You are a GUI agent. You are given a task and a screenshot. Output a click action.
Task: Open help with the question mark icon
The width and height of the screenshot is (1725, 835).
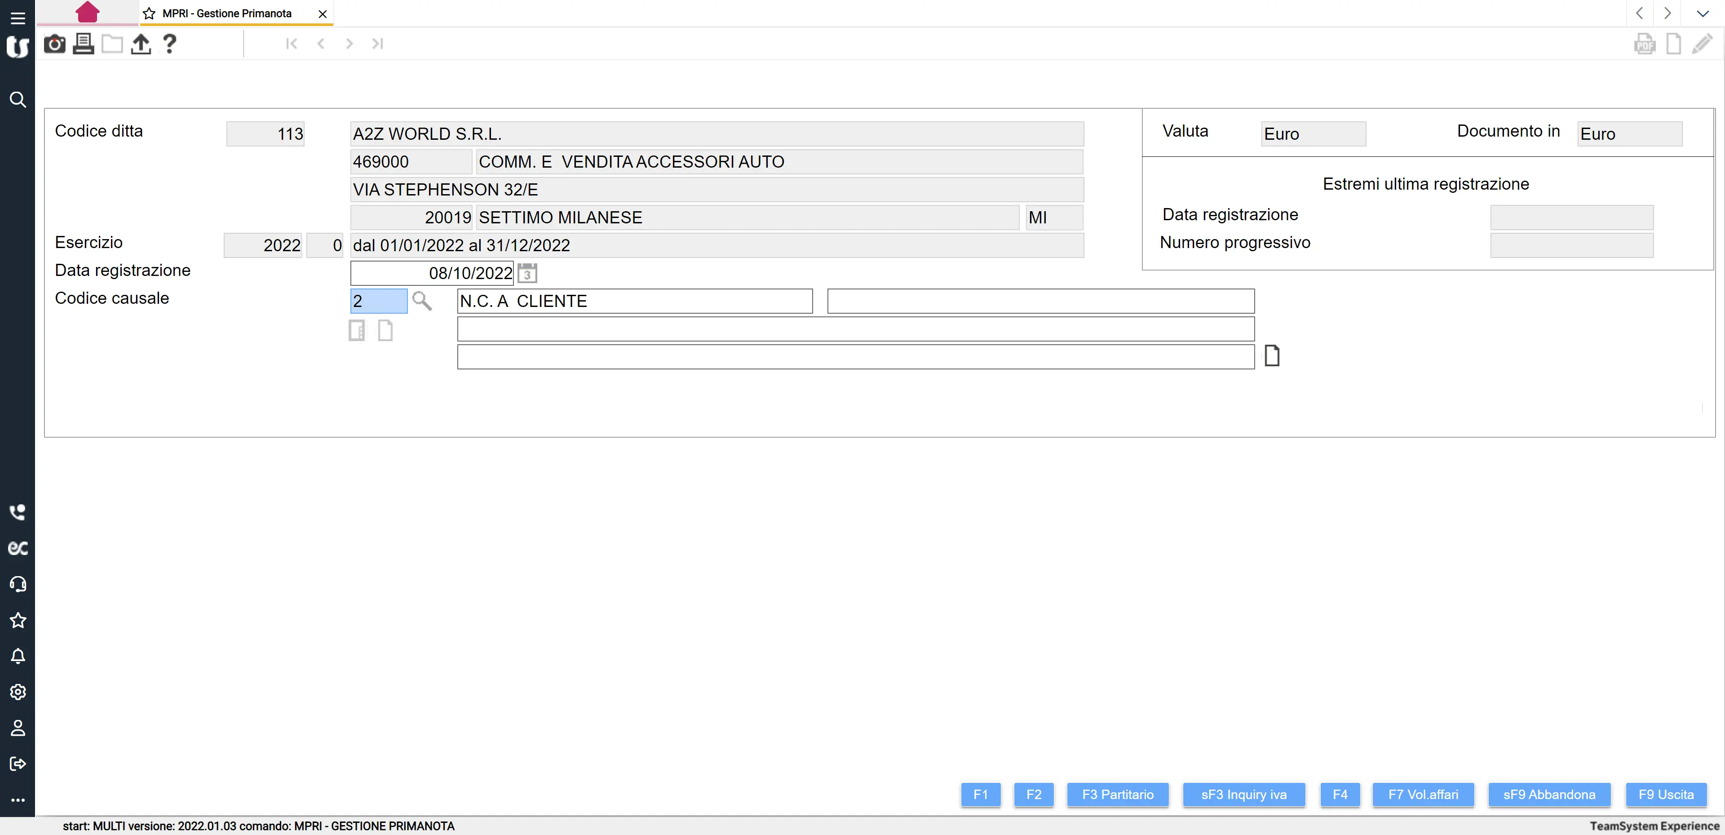[x=169, y=44]
